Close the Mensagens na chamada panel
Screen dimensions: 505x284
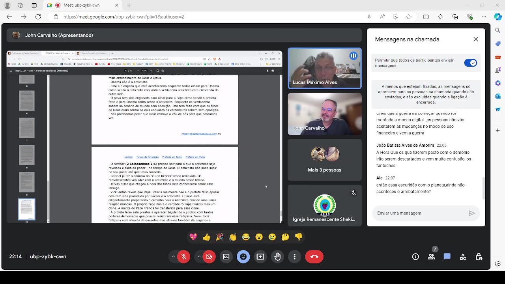coord(476,39)
